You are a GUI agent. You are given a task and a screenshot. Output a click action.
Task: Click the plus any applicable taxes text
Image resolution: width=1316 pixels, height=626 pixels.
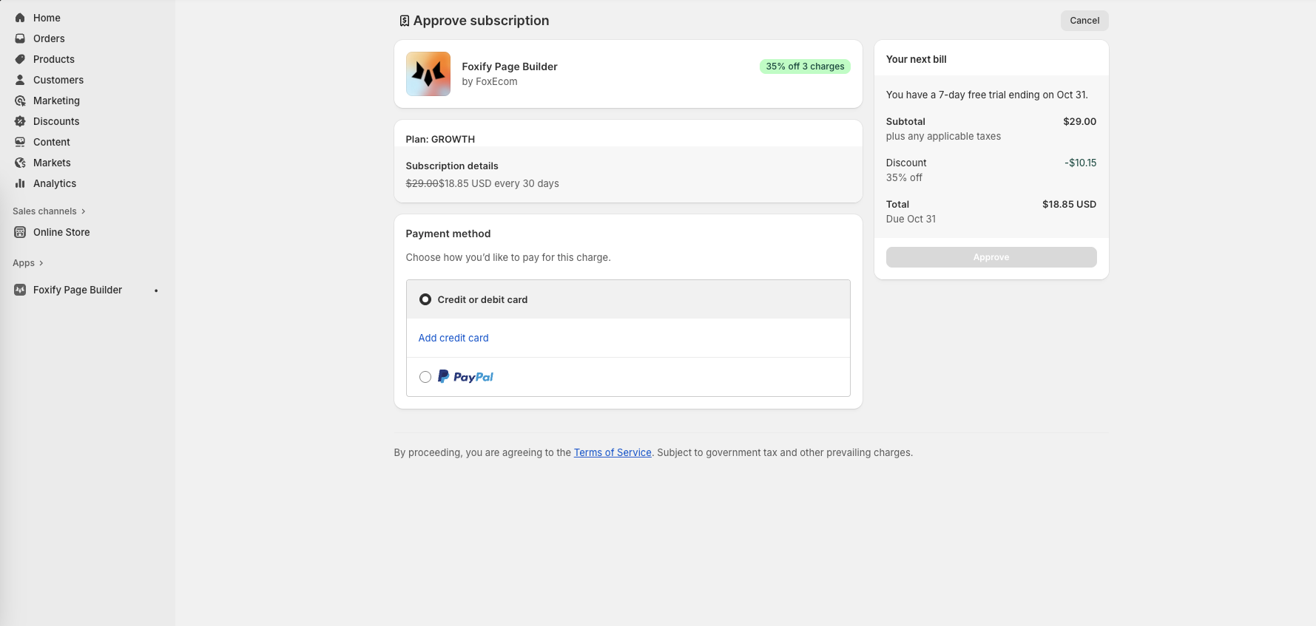pos(943,136)
